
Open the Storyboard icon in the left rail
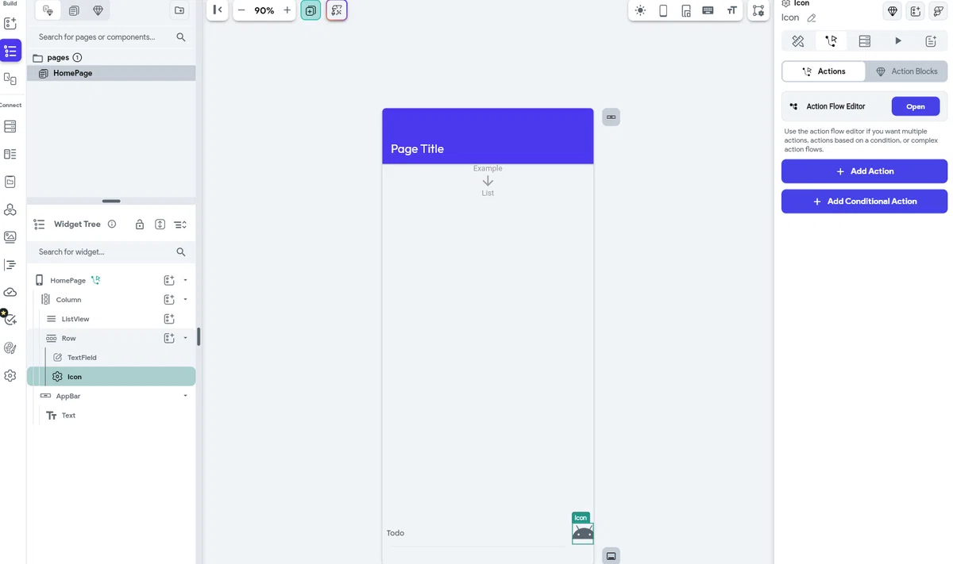10,79
